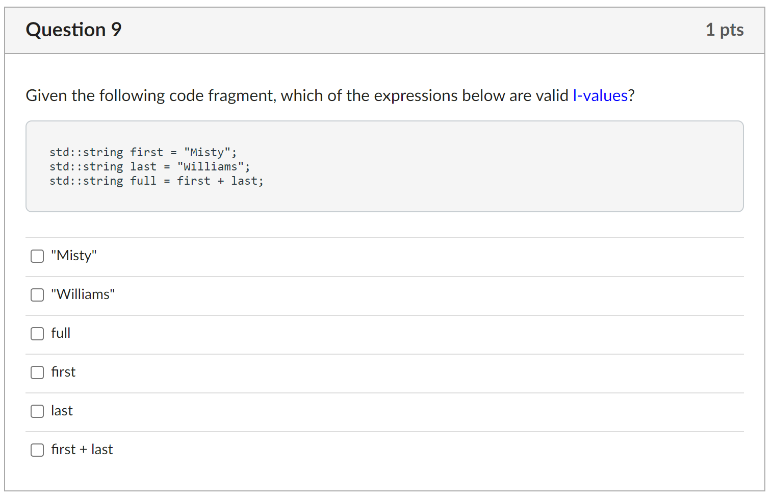Viewport: 772px width, 496px height.
Task: Open the l-values hyperlink
Action: pyautogui.click(x=600, y=95)
